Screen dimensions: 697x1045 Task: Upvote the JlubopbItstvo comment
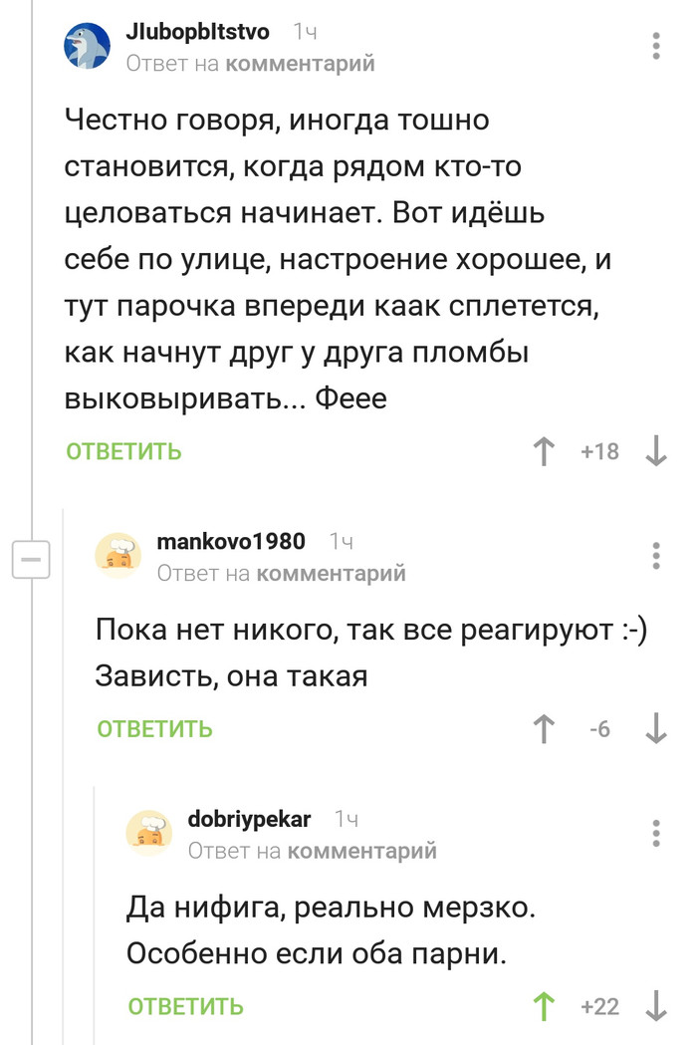pos(544,452)
